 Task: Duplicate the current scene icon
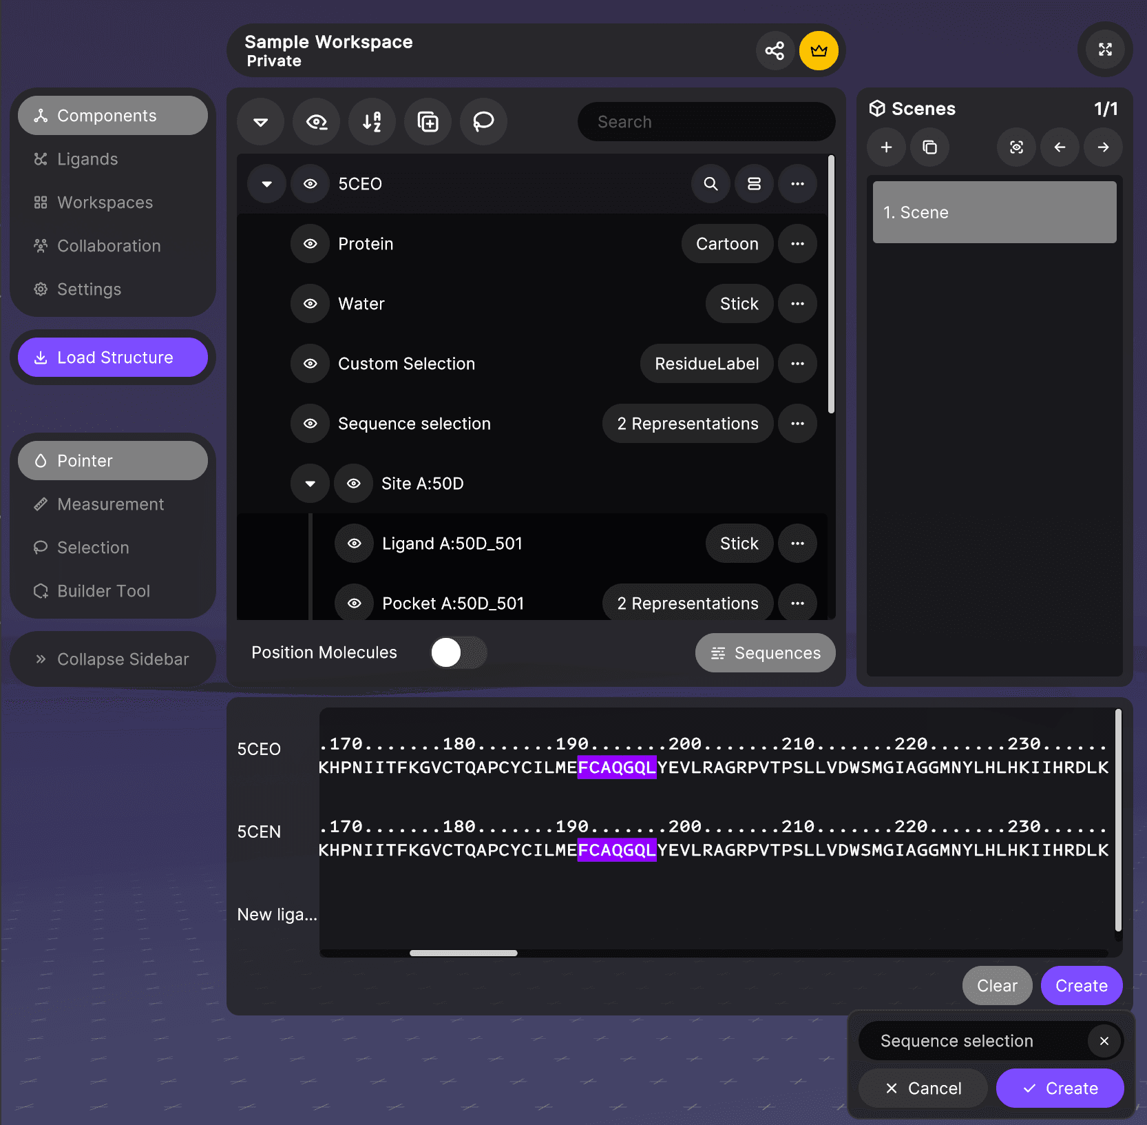tap(929, 147)
